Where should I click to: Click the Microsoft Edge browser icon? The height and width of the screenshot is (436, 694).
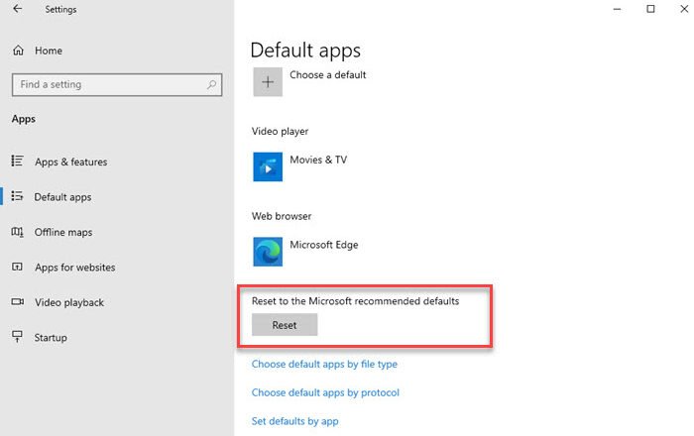pyautogui.click(x=268, y=251)
